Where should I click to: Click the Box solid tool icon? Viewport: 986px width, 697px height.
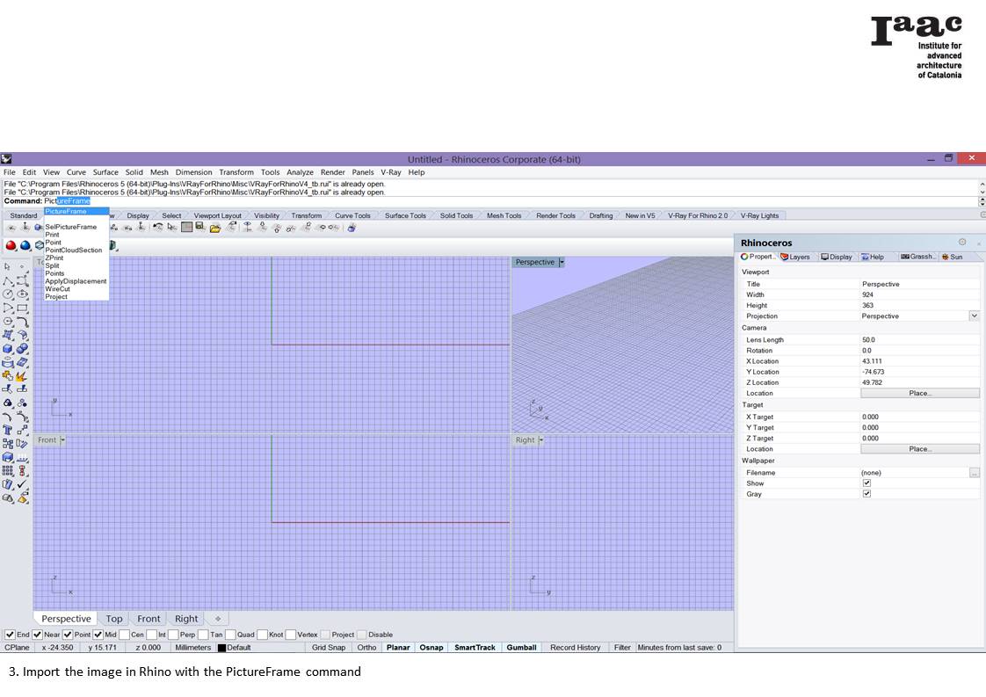coord(8,348)
